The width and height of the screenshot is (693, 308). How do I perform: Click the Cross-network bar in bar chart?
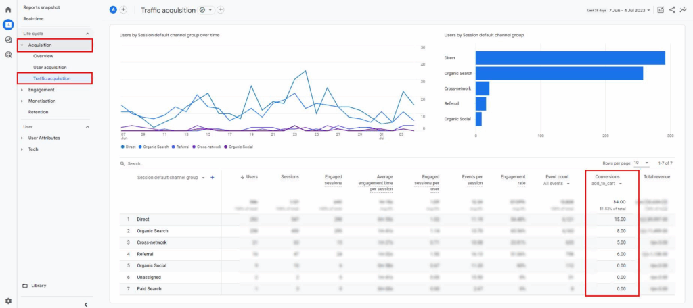coord(482,88)
